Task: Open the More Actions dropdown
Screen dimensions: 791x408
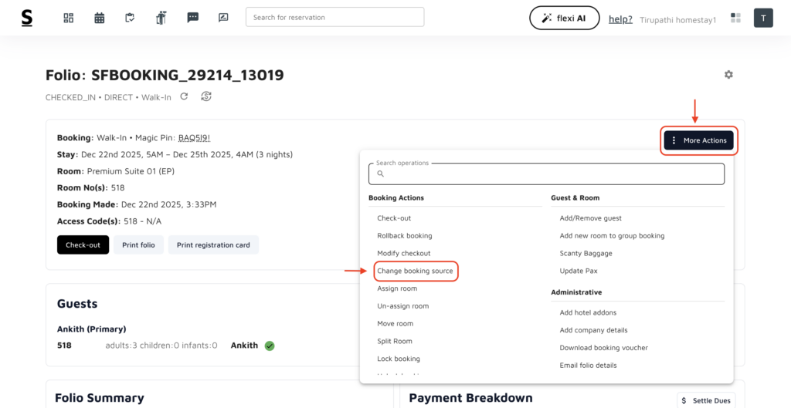Action: 698,140
